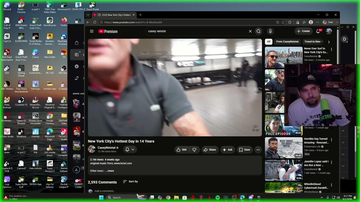Image resolution: width=360 pixels, height=202 pixels.
Task: Open browser extensions puzzle icon
Action: tap(290, 22)
